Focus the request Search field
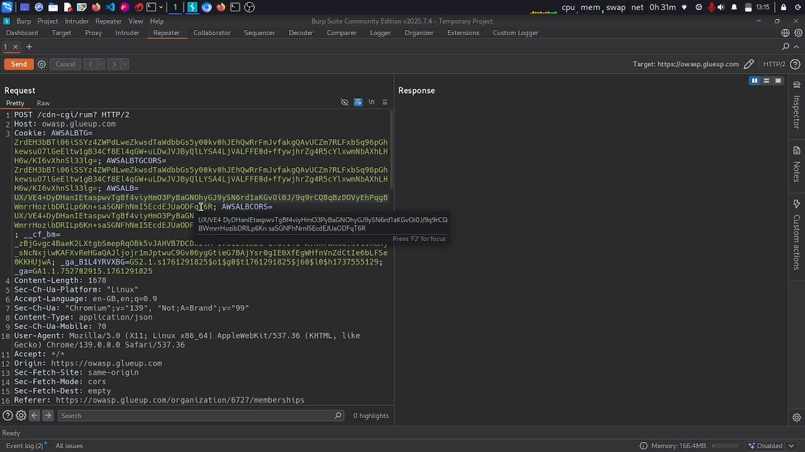Viewport: 805px width, 452px height. pos(201,416)
